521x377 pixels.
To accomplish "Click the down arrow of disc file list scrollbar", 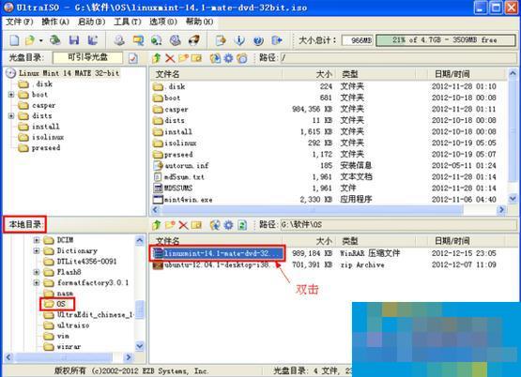I will 513,199.
